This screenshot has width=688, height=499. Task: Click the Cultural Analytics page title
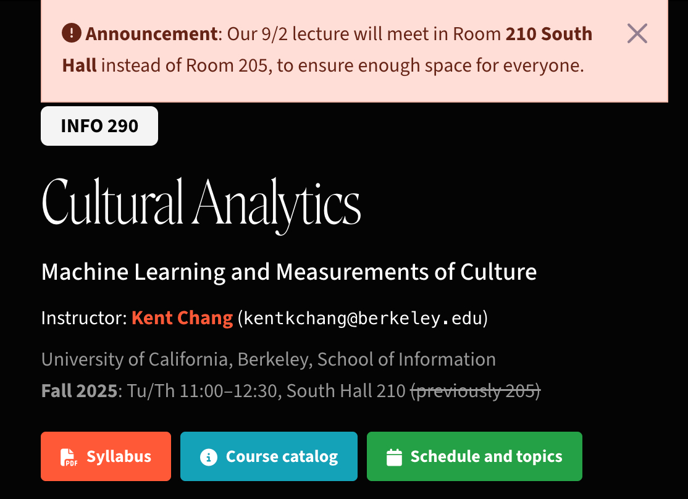tap(201, 203)
